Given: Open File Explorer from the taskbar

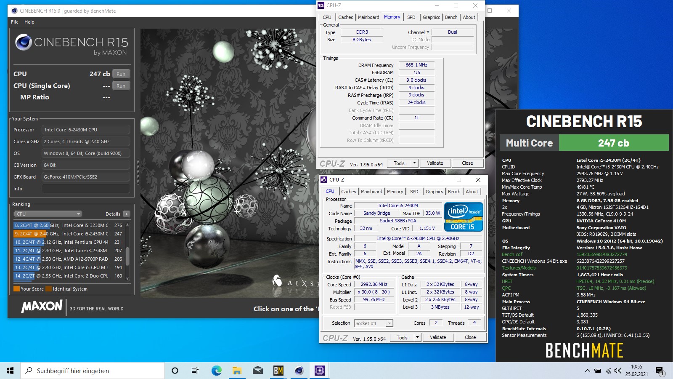Looking at the screenshot, I should [237, 371].
